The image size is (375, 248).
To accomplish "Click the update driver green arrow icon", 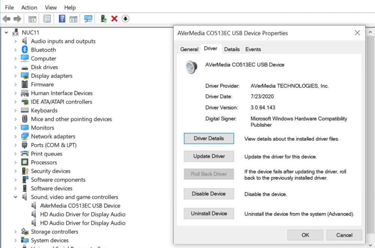I will pos(103,19).
